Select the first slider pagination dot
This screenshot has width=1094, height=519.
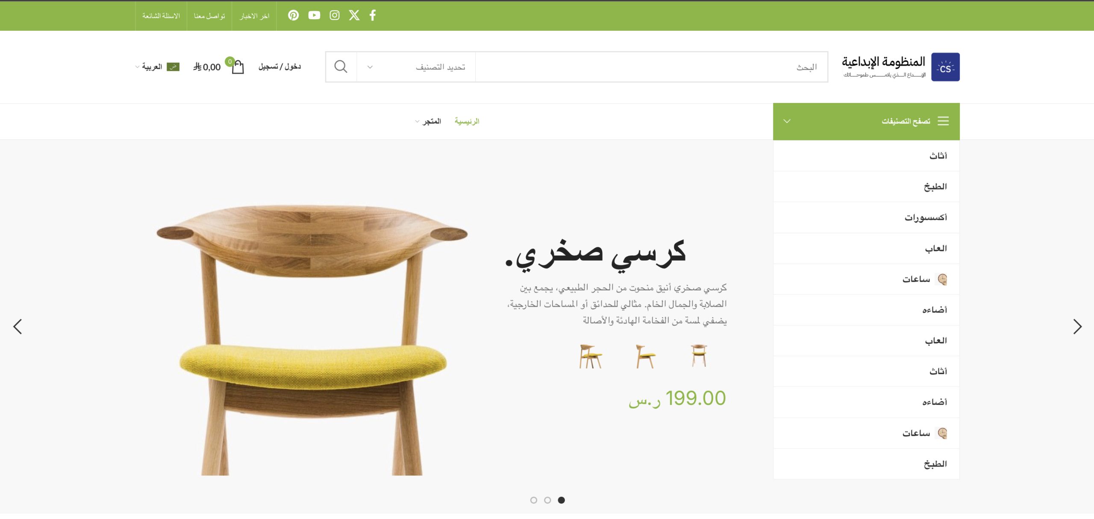tap(534, 500)
